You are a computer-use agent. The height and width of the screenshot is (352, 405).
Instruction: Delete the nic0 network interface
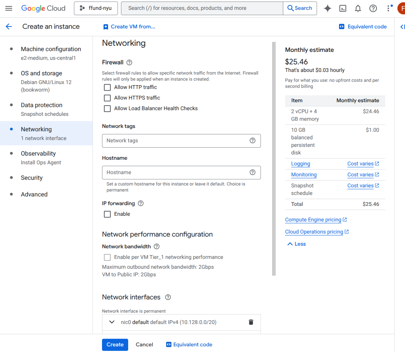tap(251, 322)
